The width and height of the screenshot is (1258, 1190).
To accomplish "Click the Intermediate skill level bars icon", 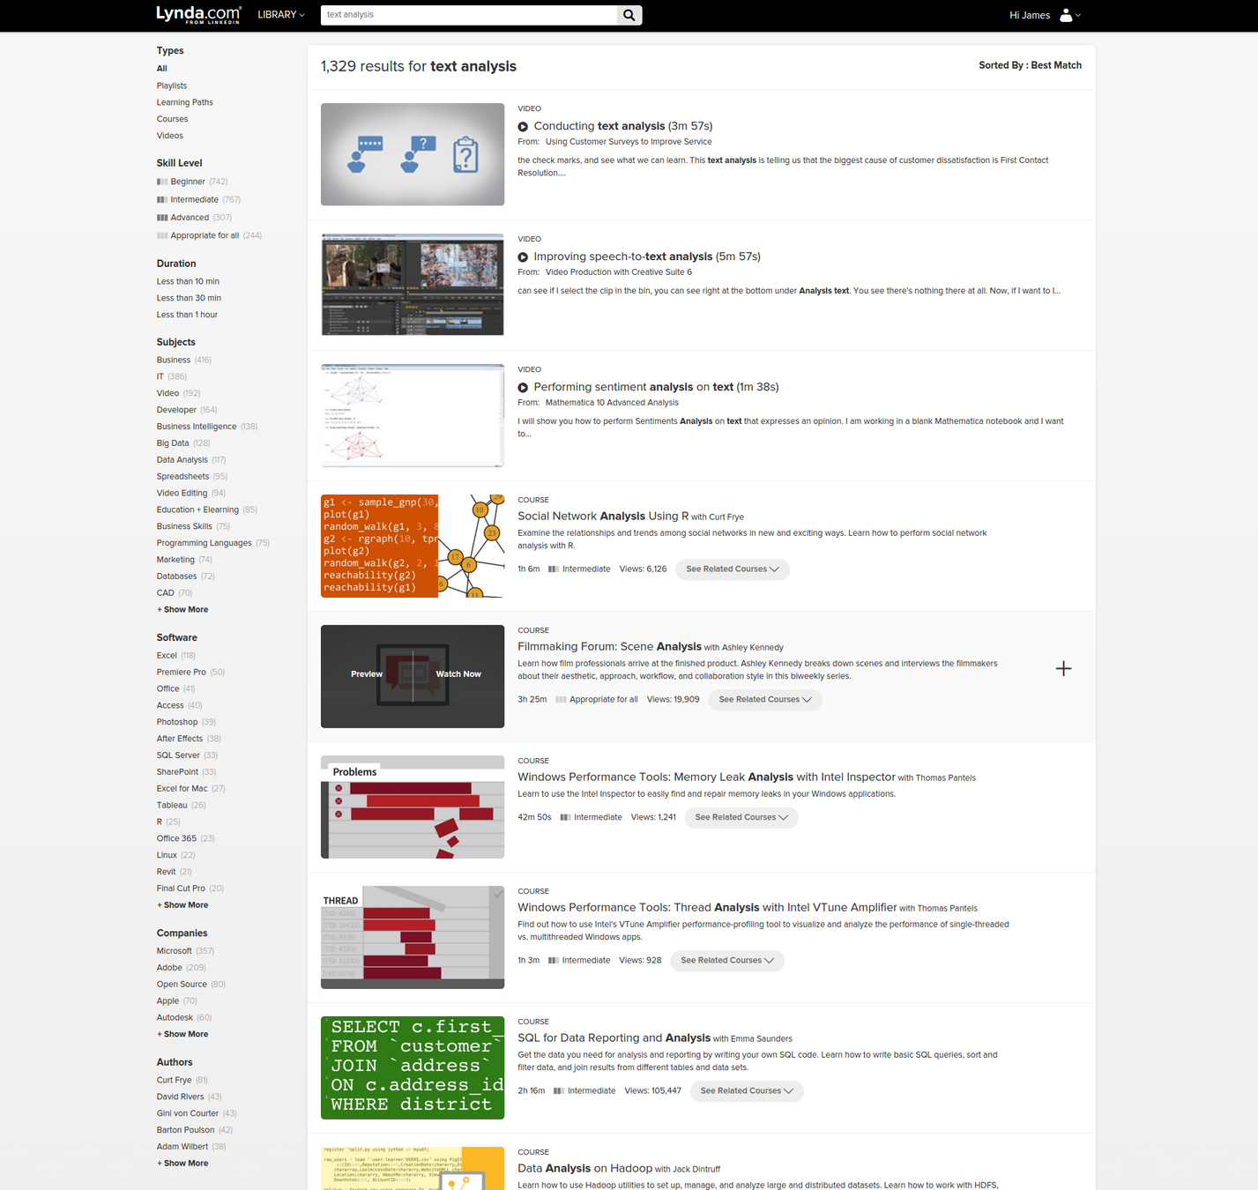I will (162, 199).
